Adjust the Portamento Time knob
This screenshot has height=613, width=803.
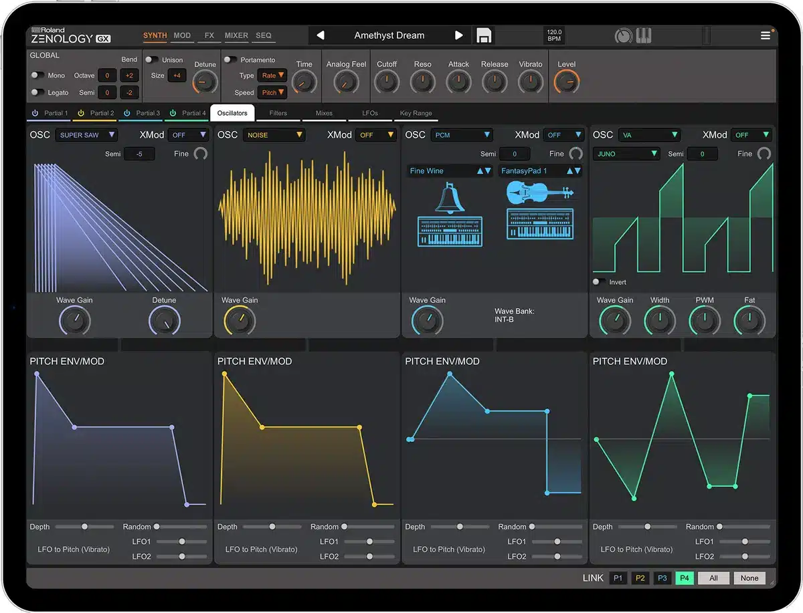pos(304,82)
